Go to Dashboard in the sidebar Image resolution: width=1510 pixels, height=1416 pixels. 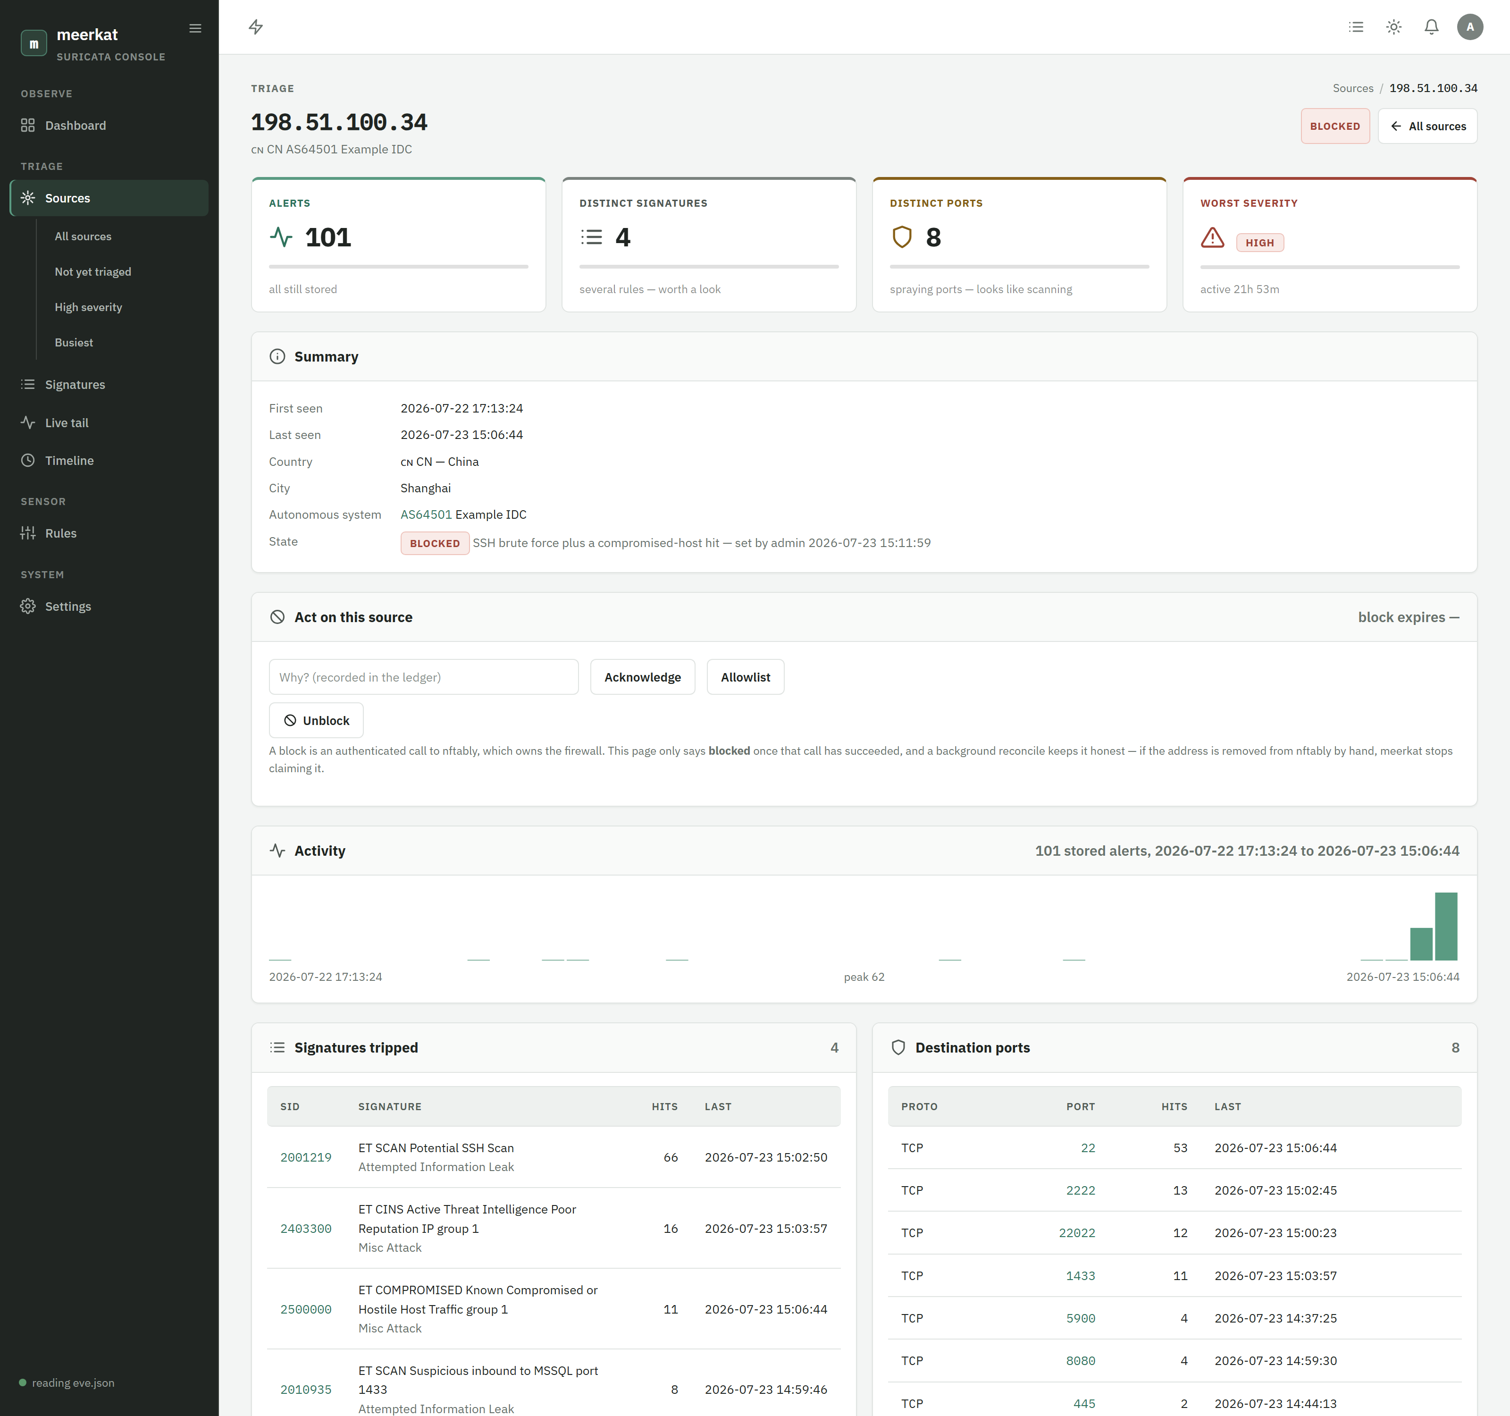click(109, 126)
